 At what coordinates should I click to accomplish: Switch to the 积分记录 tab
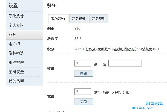tap(79, 19)
